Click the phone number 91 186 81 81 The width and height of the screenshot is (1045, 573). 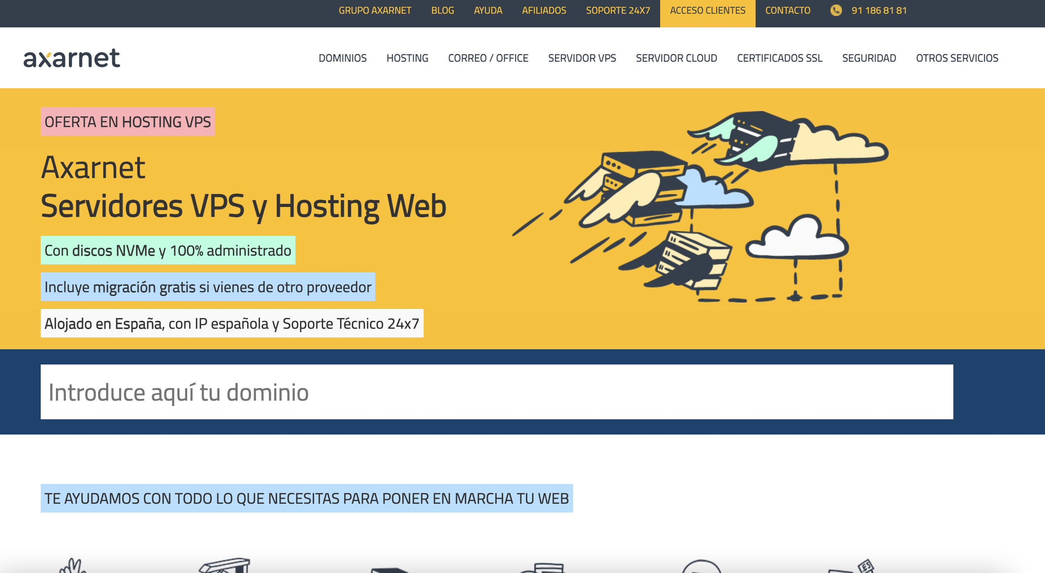point(879,11)
